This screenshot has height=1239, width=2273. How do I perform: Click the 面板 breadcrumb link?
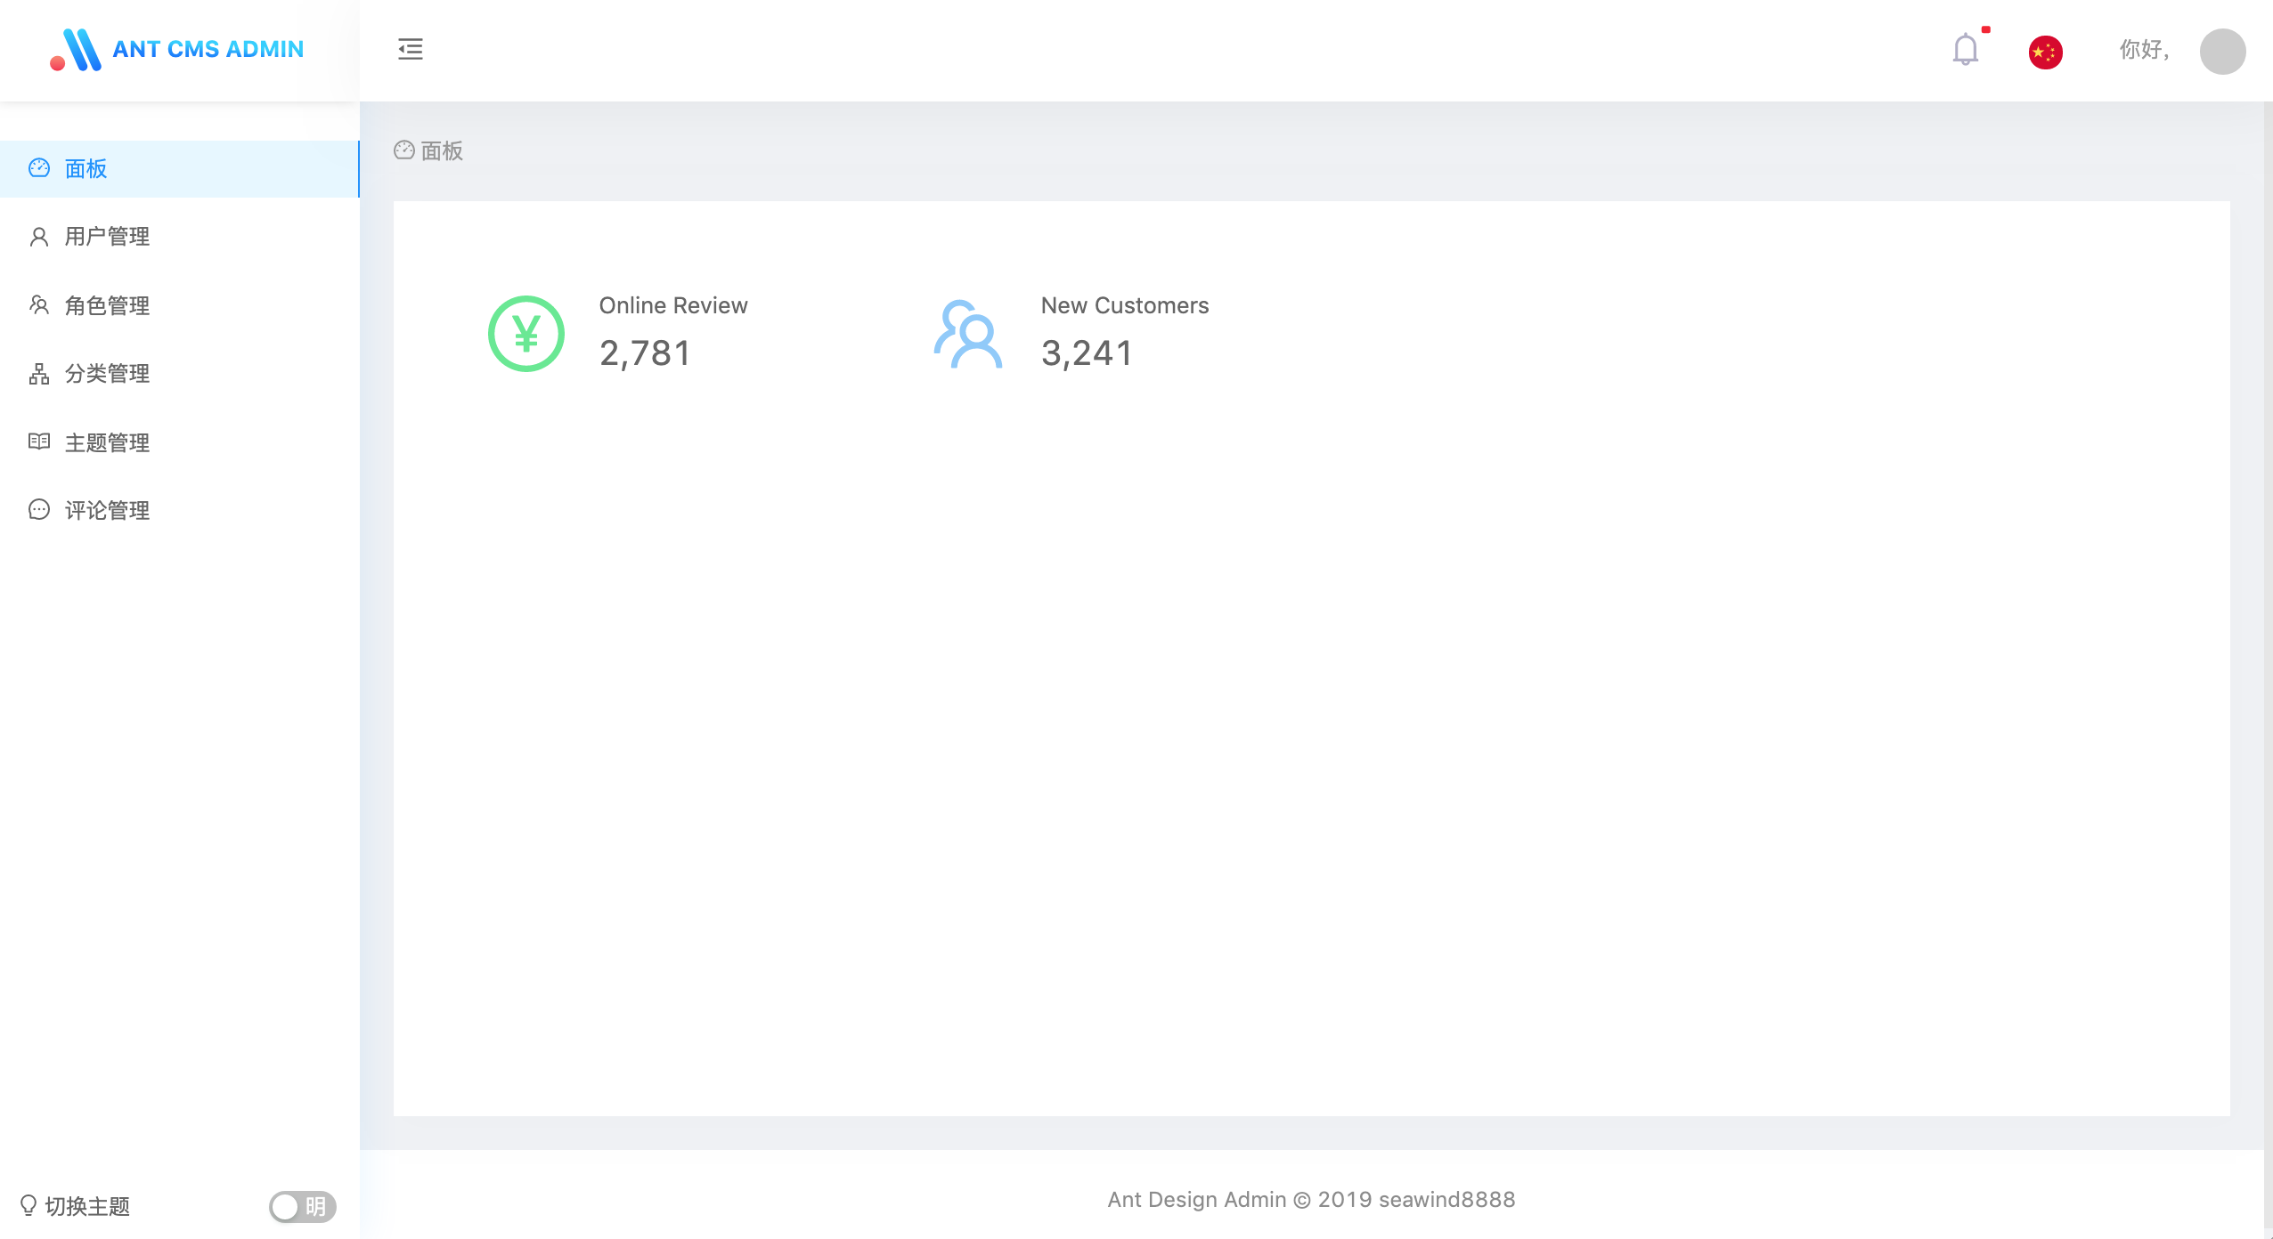[441, 151]
